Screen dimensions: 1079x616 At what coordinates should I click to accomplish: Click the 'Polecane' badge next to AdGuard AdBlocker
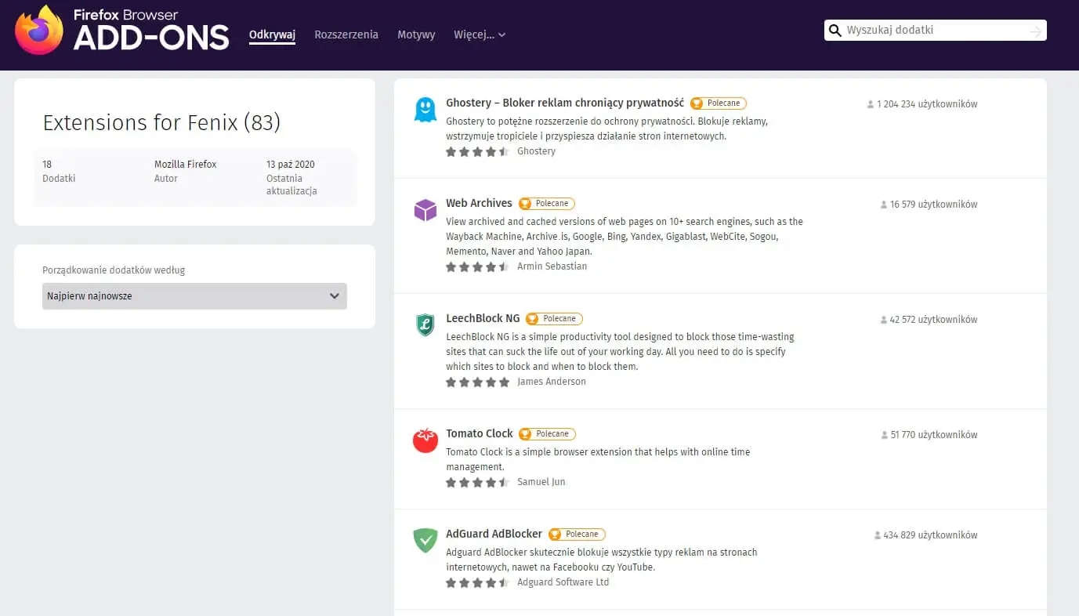(577, 534)
